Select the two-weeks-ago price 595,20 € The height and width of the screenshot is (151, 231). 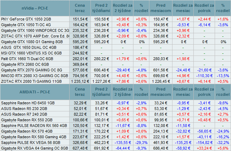click(x=101, y=42)
